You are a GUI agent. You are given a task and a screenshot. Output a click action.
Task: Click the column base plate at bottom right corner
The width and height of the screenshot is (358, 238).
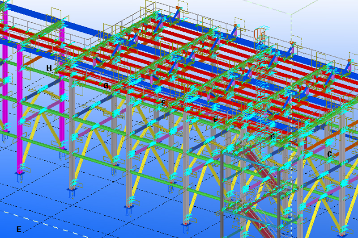click(x=344, y=232)
